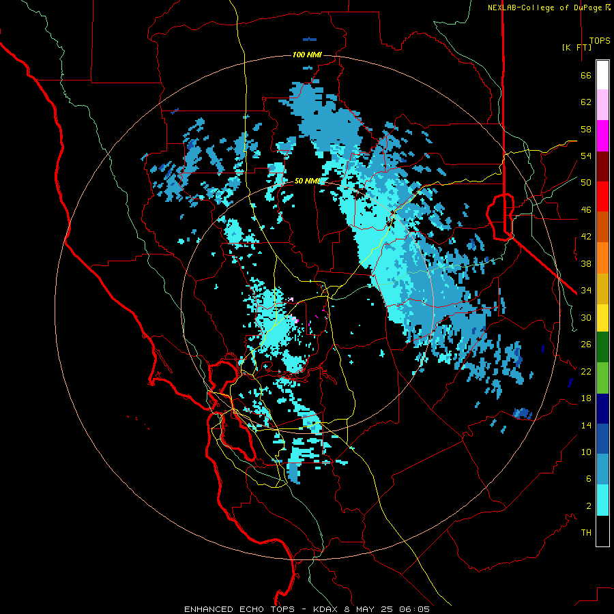The image size is (614, 614).
Task: Click the legend value '54'
Action: tap(586, 156)
